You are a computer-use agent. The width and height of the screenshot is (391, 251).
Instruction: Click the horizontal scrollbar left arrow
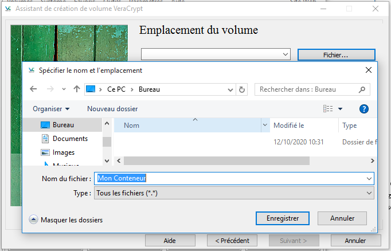pos(119,161)
